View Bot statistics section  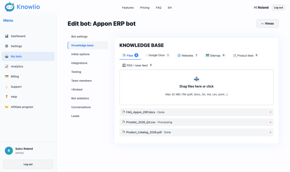[x=80, y=98]
